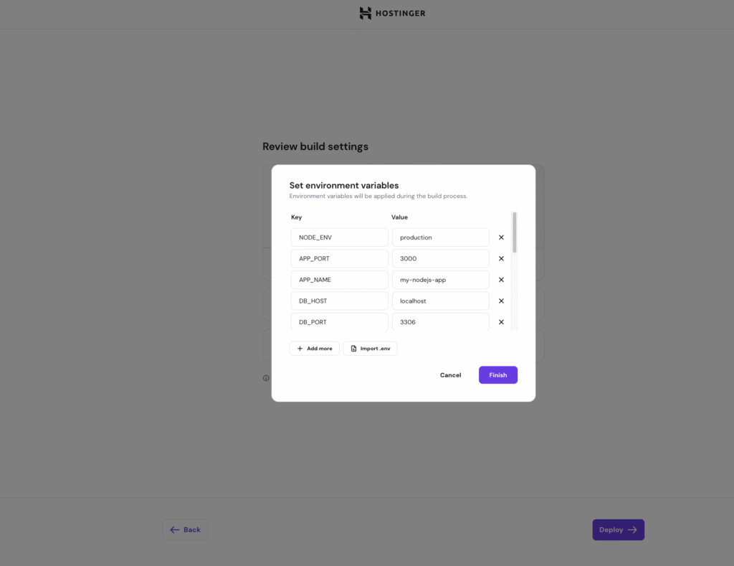Click the variables list scrollbar
The image size is (734, 566).
pyautogui.click(x=515, y=232)
